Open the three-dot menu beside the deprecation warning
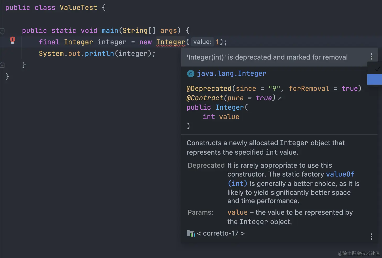Image resolution: width=382 pixels, height=258 pixels. coord(371,56)
